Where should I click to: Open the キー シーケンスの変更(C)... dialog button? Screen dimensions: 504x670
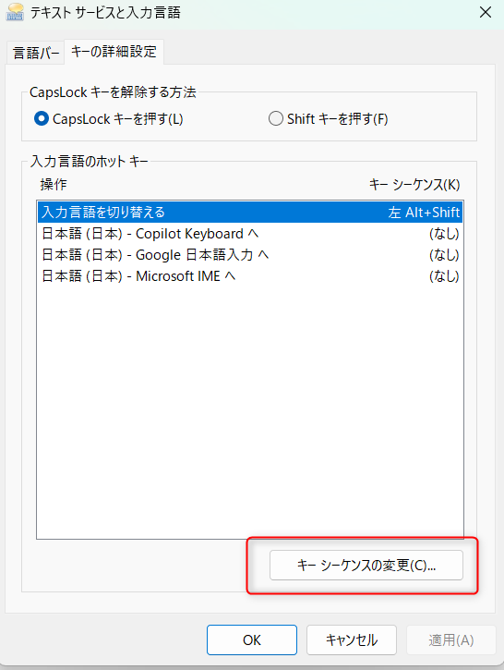pyautogui.click(x=366, y=566)
